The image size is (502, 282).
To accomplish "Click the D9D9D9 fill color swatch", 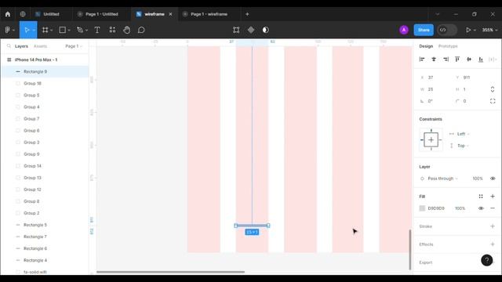I will (x=422, y=208).
